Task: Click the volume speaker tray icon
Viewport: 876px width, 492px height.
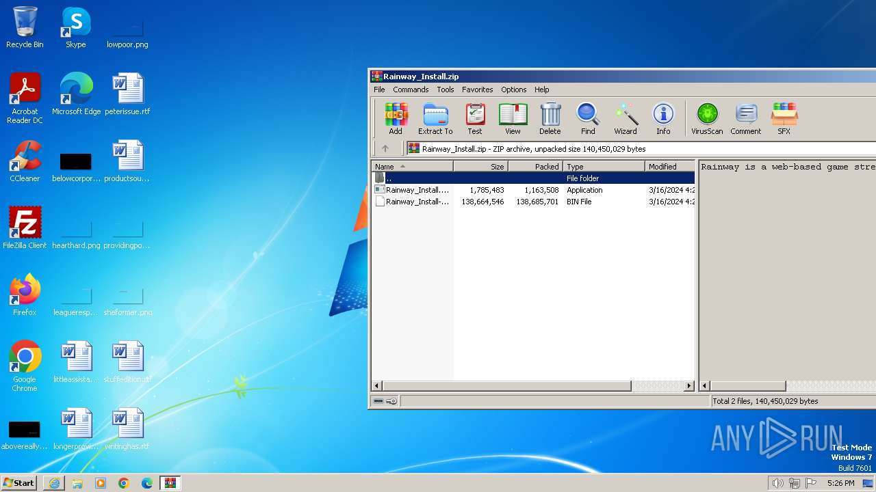Action: click(777, 483)
